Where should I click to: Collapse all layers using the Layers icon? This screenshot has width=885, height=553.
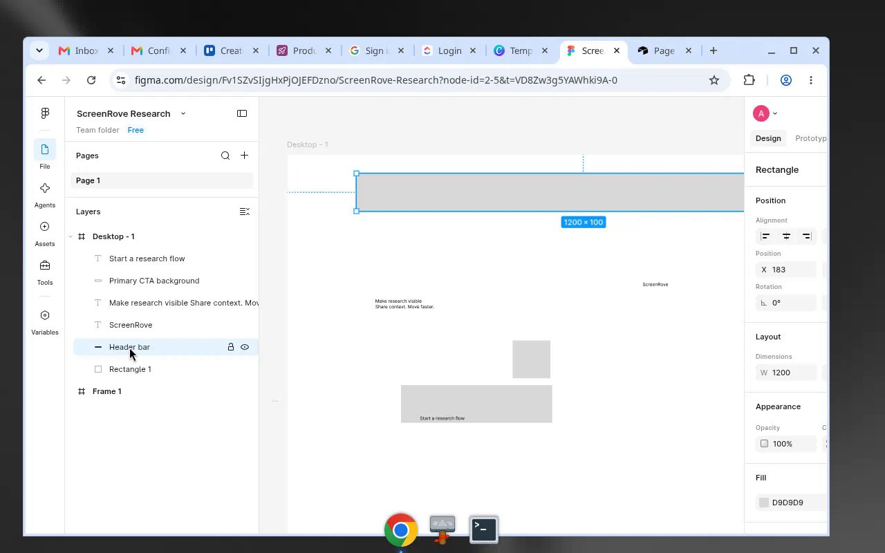(244, 212)
